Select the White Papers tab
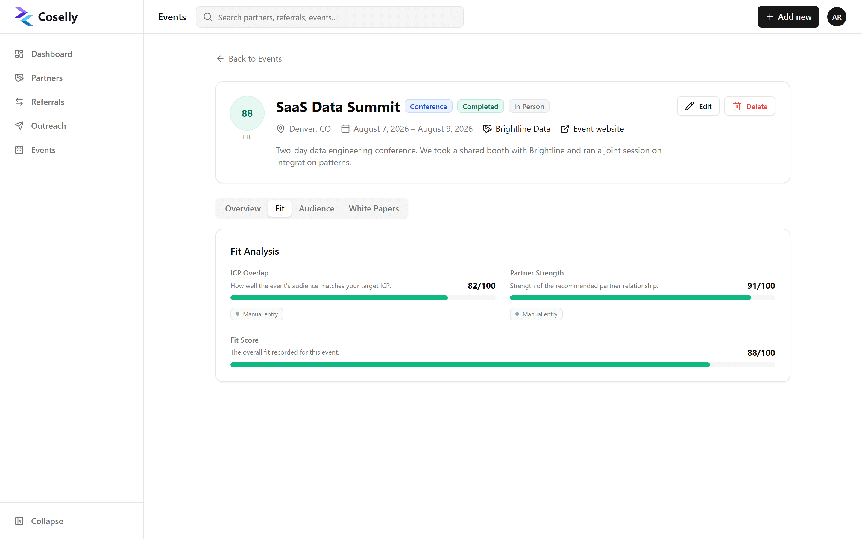The width and height of the screenshot is (862, 539). pyautogui.click(x=374, y=208)
